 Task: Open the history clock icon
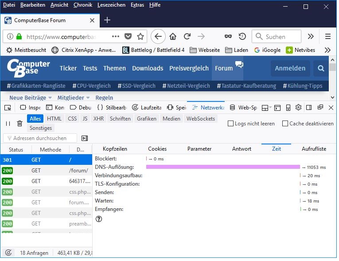click(242, 36)
